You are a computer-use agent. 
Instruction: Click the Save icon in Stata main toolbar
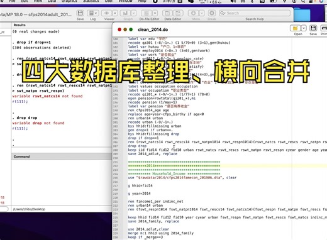point(80,13)
